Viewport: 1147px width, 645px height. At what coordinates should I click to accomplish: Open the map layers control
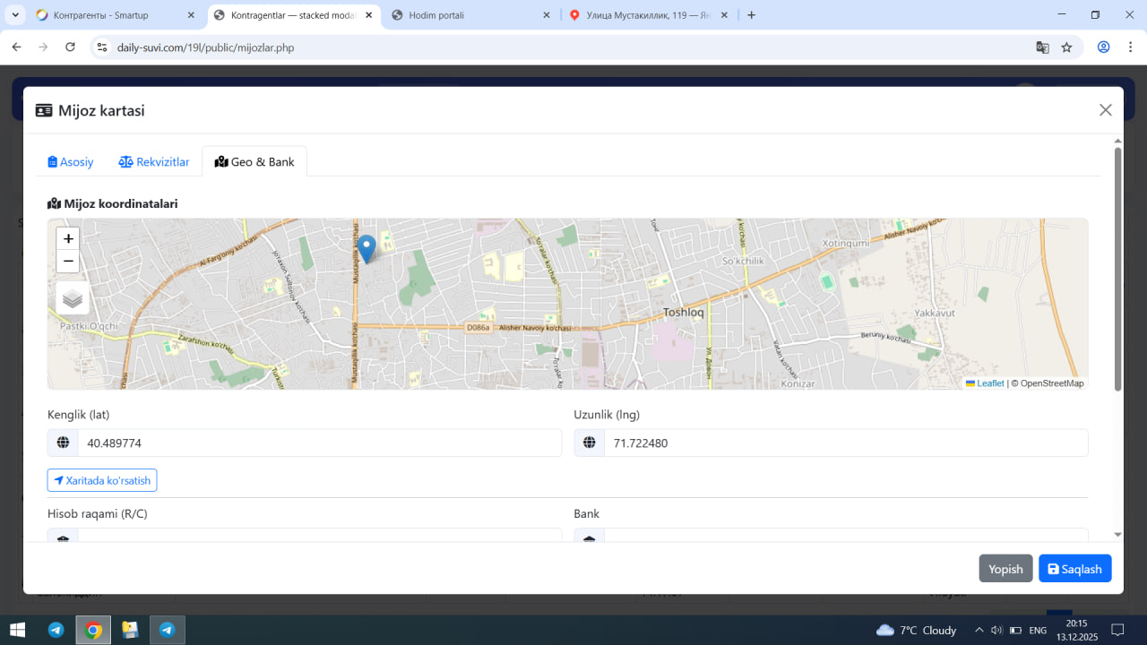73,298
